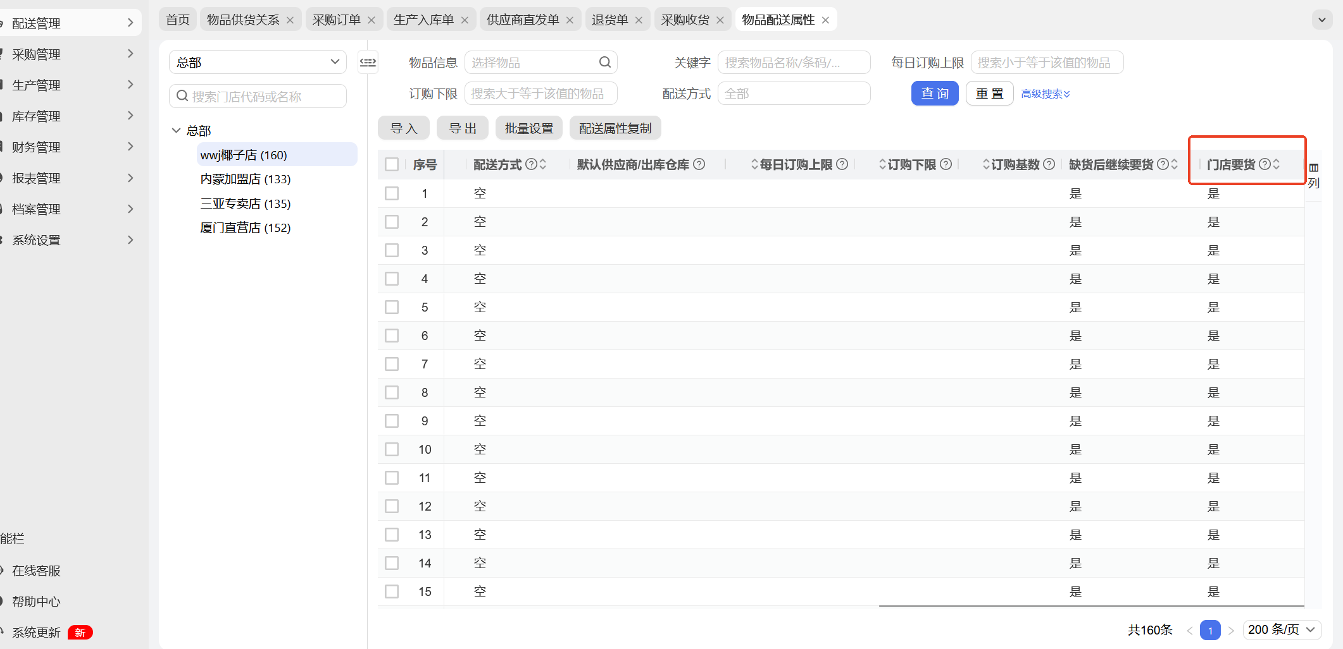The height and width of the screenshot is (649, 1343).
Task: Check the checkbox for row 10
Action: coord(392,449)
